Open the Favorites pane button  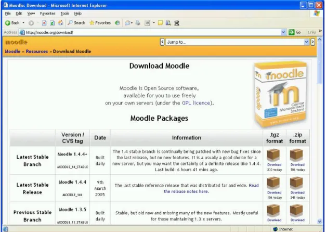click(x=100, y=23)
